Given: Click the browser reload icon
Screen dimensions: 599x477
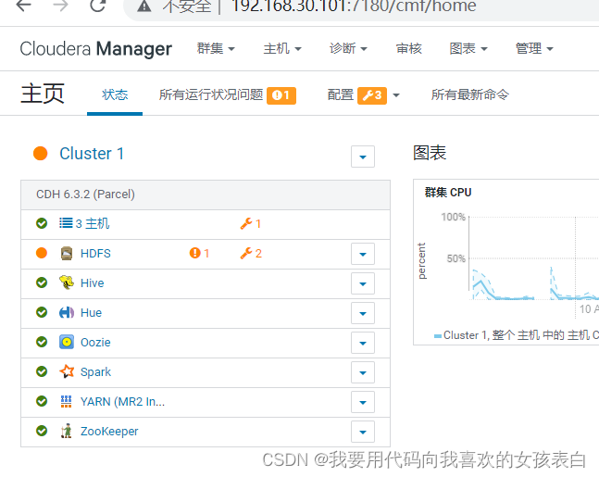Looking at the screenshot, I should [97, 6].
